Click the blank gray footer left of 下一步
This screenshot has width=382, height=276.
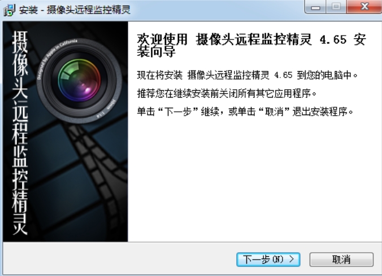(x=119, y=259)
